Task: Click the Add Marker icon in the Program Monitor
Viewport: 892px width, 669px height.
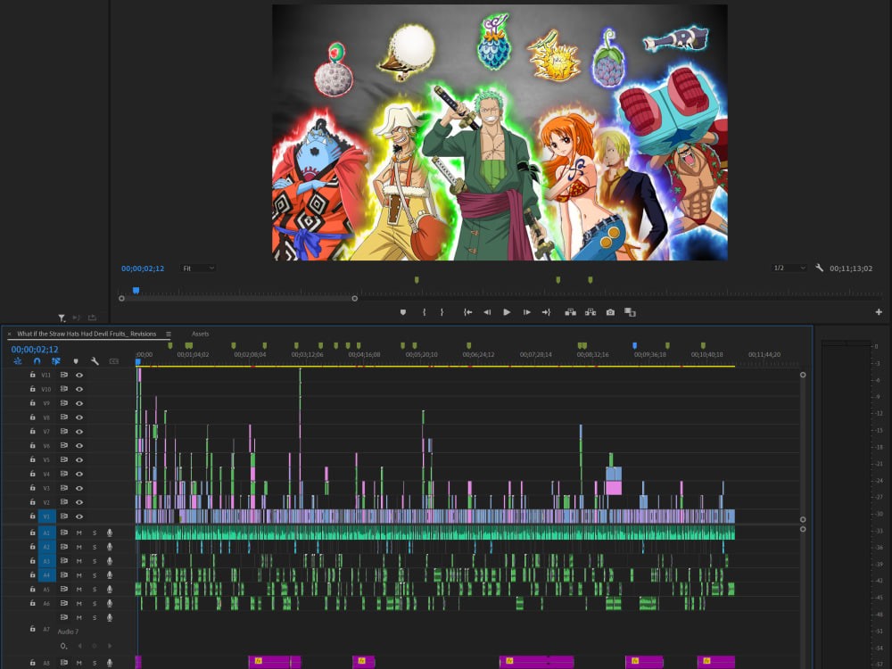Action: click(404, 312)
